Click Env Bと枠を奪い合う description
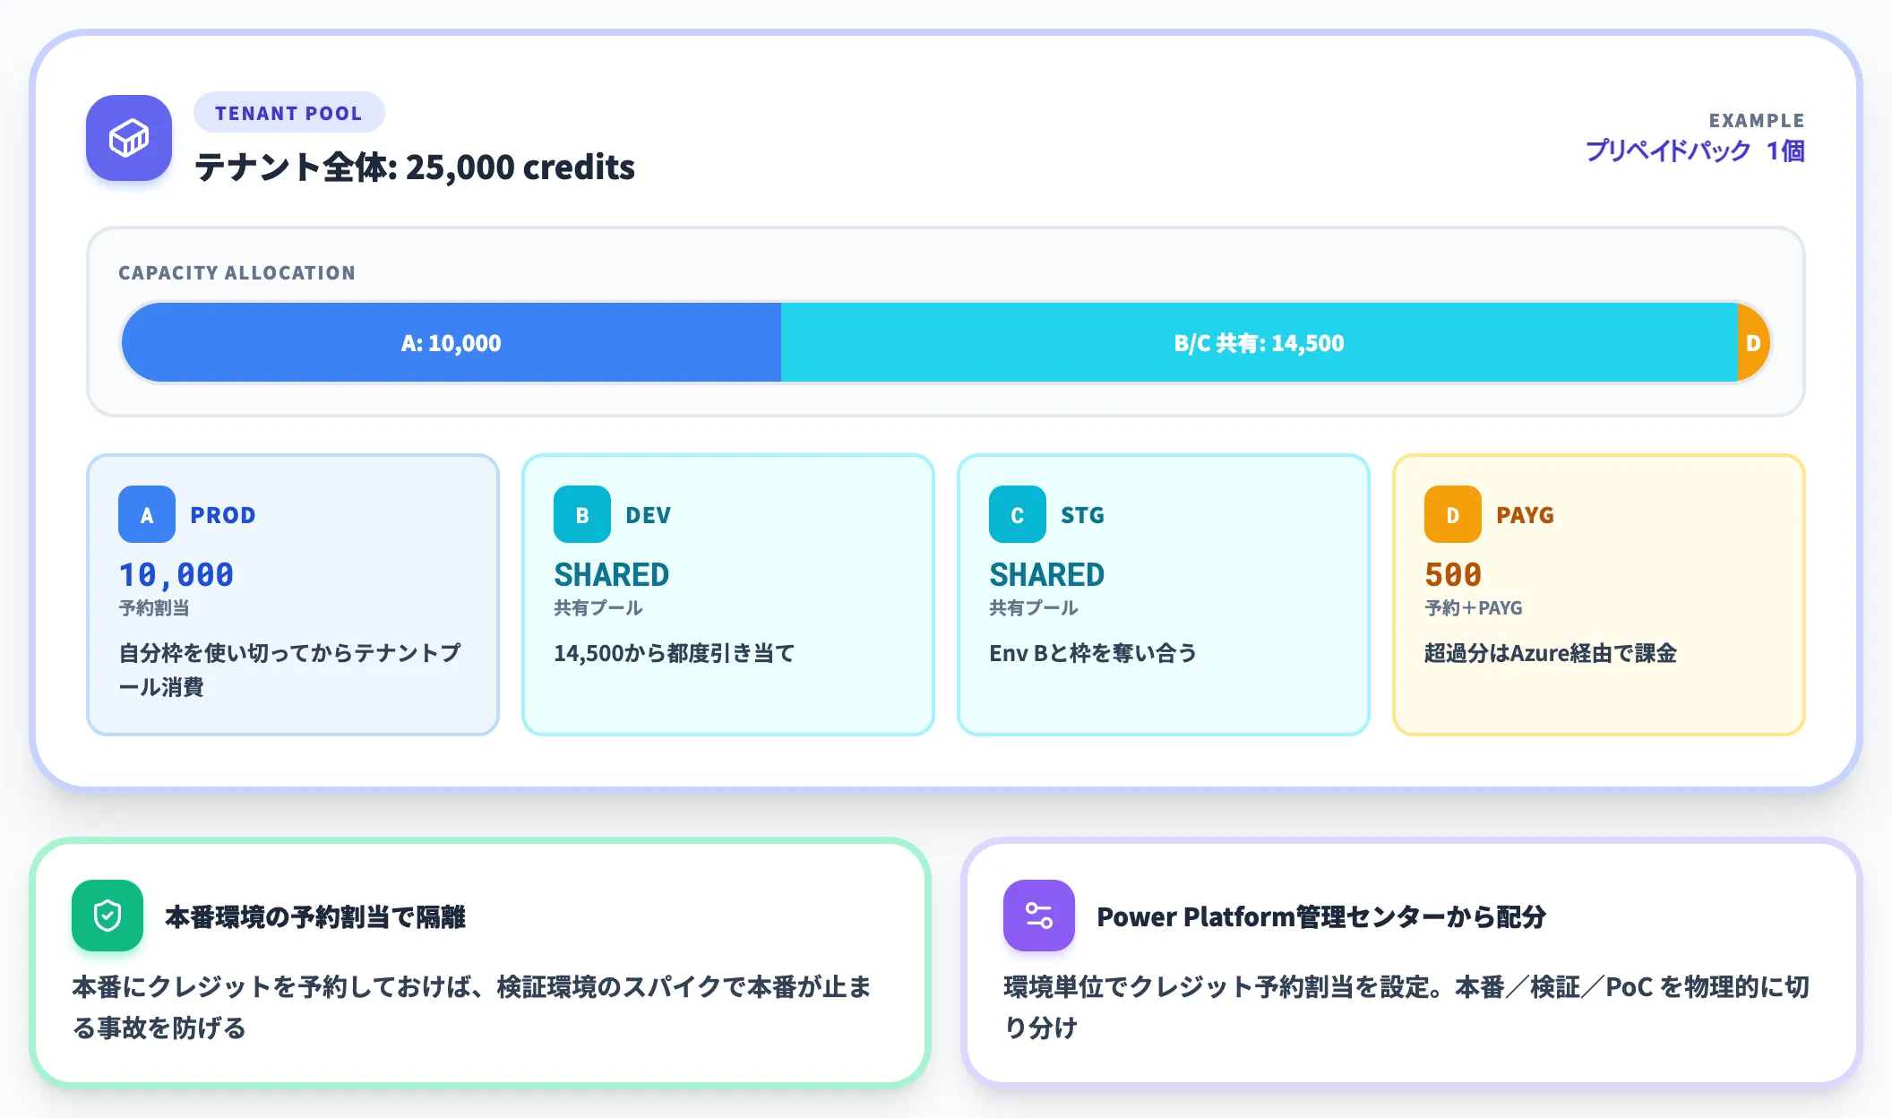 point(1093,653)
